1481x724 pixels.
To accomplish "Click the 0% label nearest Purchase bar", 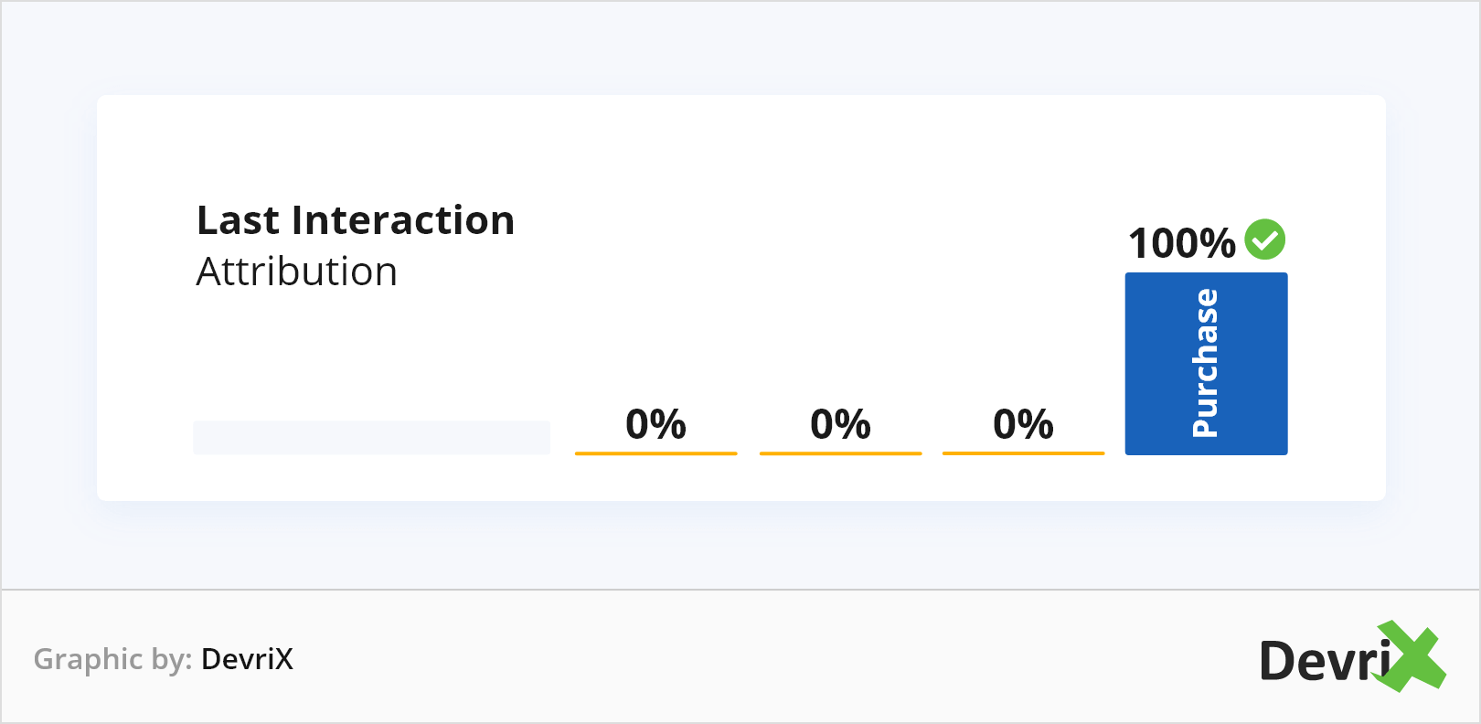I will pyautogui.click(x=1023, y=424).
